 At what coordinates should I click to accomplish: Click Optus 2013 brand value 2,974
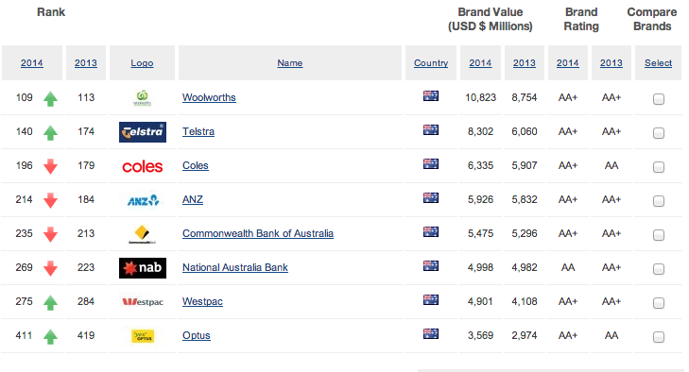click(x=525, y=335)
